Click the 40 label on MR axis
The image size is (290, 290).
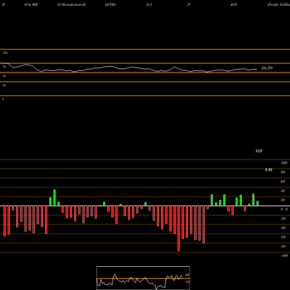pyautogui.click(x=283, y=191)
